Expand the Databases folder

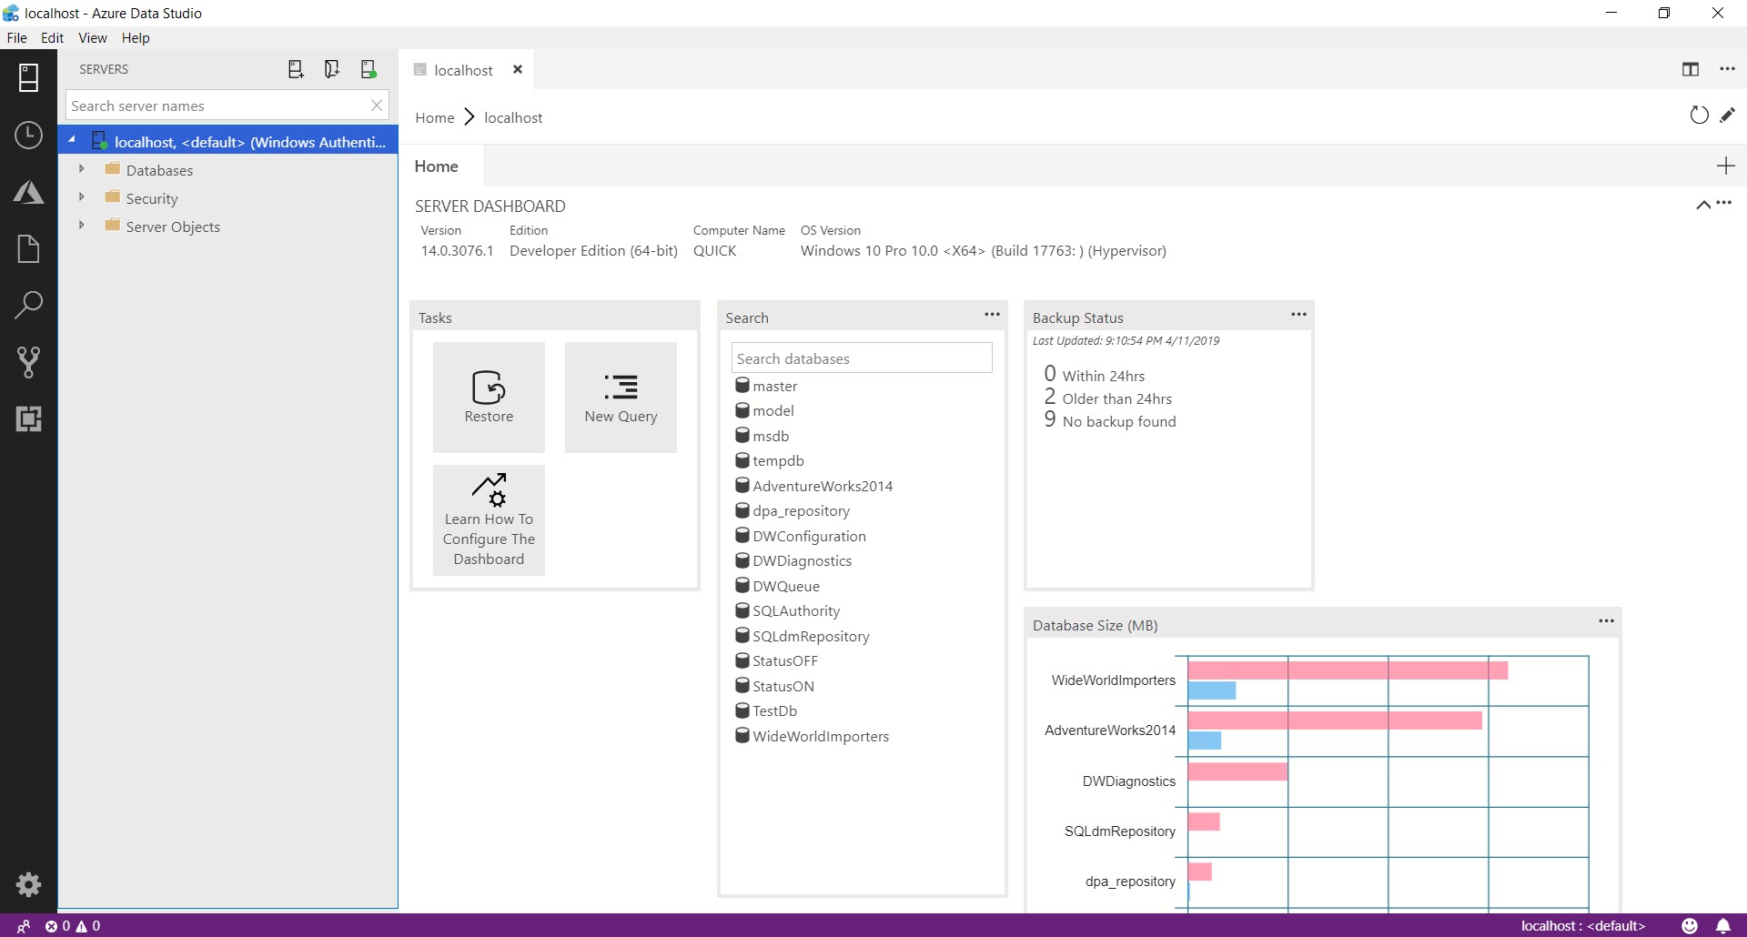coord(81,169)
